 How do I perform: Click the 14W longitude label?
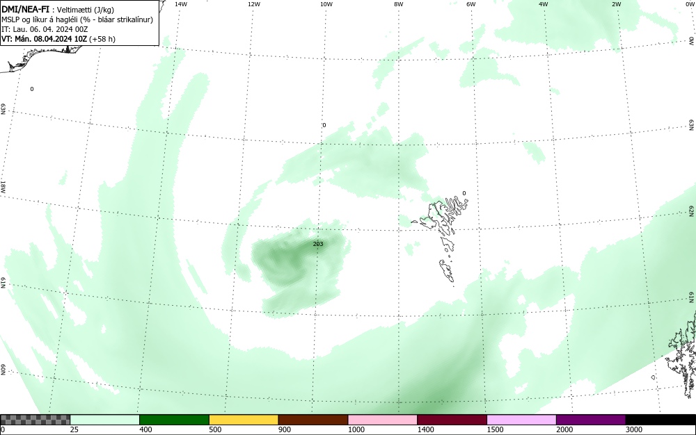tap(181, 4)
